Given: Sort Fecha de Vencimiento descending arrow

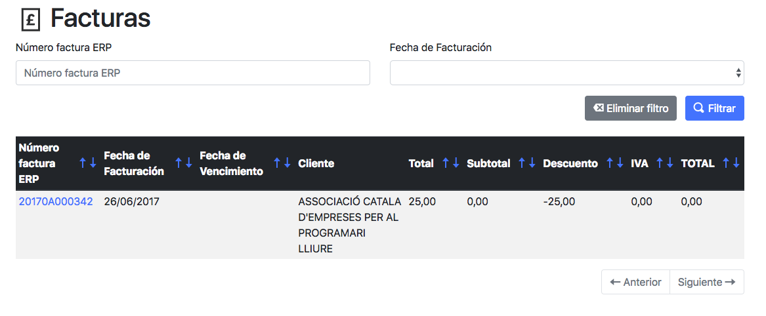Looking at the screenshot, I should (x=287, y=163).
